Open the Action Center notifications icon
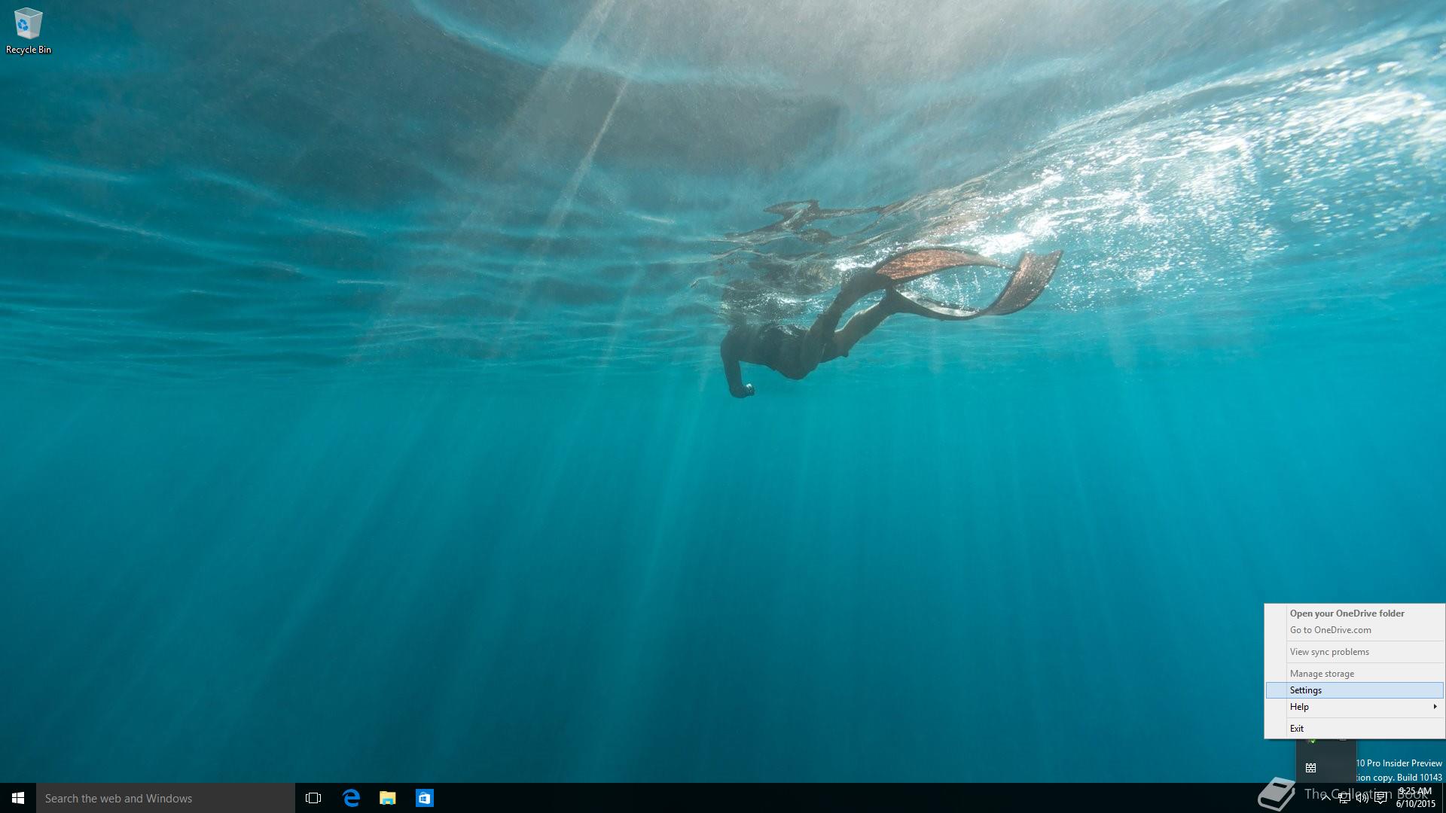The width and height of the screenshot is (1446, 813). click(x=1380, y=798)
